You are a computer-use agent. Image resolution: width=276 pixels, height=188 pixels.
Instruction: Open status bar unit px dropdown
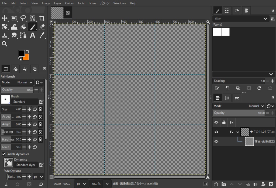[81, 184]
